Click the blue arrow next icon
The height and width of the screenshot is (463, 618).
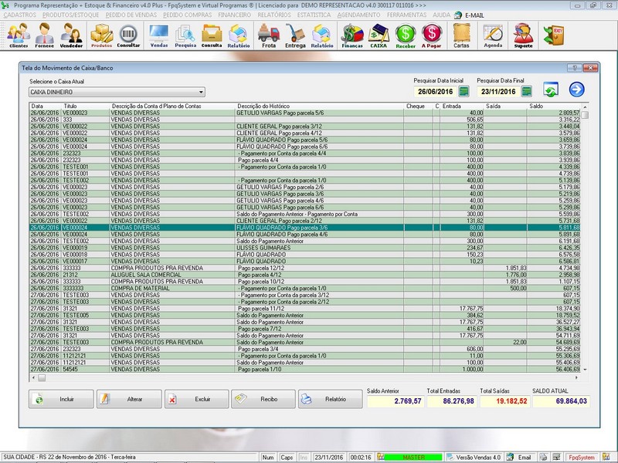point(576,90)
